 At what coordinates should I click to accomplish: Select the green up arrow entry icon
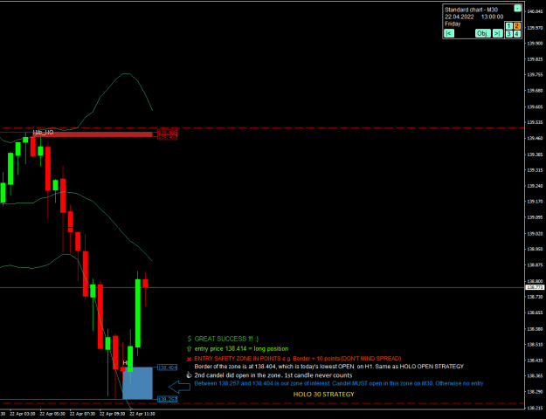[189, 348]
